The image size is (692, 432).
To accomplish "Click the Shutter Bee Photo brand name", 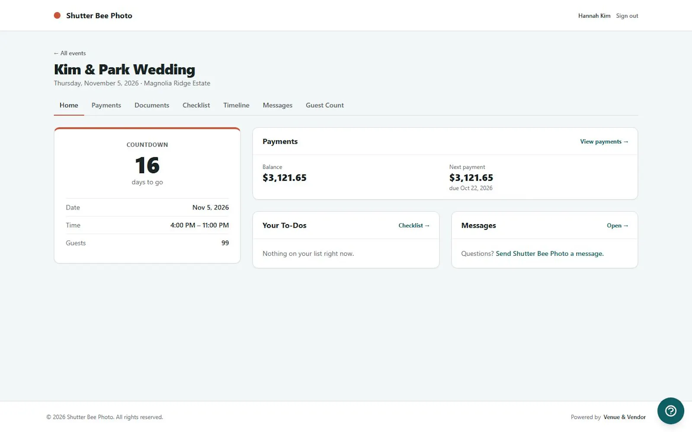I will pos(99,16).
